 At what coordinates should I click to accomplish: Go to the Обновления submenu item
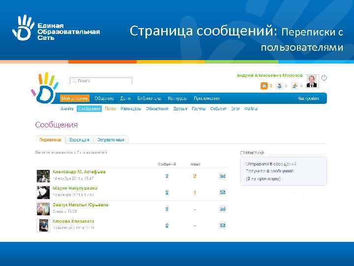pyautogui.click(x=157, y=109)
